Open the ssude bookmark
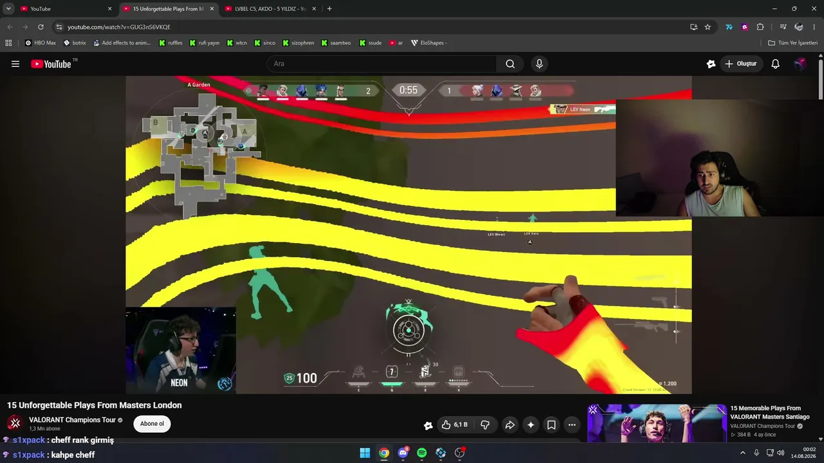This screenshot has height=463, width=824. pos(370,43)
